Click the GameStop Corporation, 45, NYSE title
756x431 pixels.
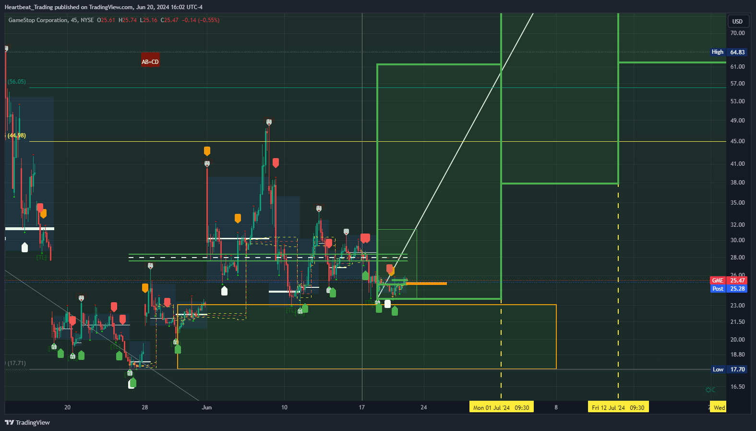click(51, 20)
